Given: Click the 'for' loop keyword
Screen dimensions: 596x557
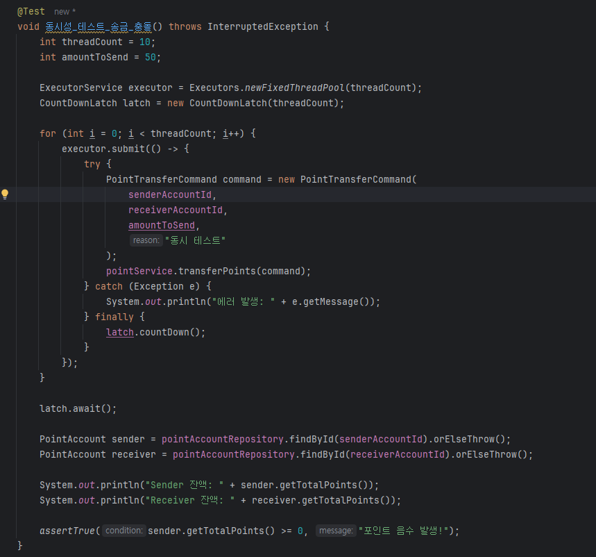Looking at the screenshot, I should [x=48, y=133].
